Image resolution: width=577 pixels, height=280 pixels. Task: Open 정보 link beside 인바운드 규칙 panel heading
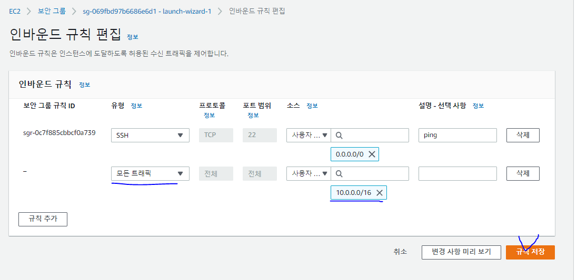85,85
